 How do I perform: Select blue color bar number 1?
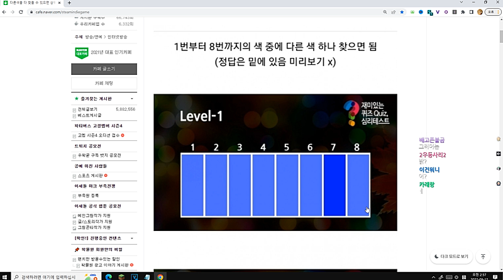point(192,185)
